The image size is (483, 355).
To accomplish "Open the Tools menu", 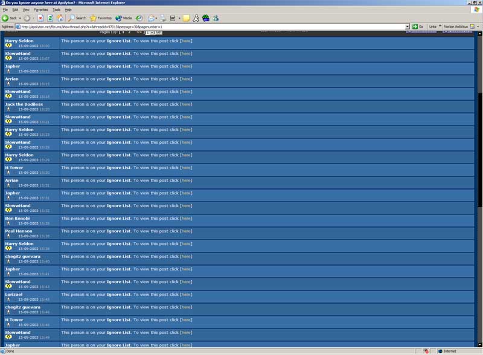I will coord(56,10).
